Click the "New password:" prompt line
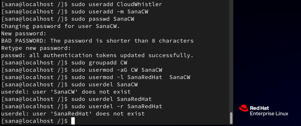This screenshot has width=301, height=126. point(24,33)
